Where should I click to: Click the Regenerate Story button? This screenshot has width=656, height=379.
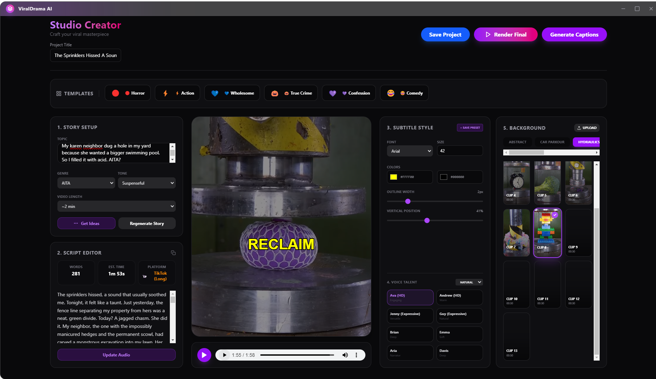click(x=147, y=224)
